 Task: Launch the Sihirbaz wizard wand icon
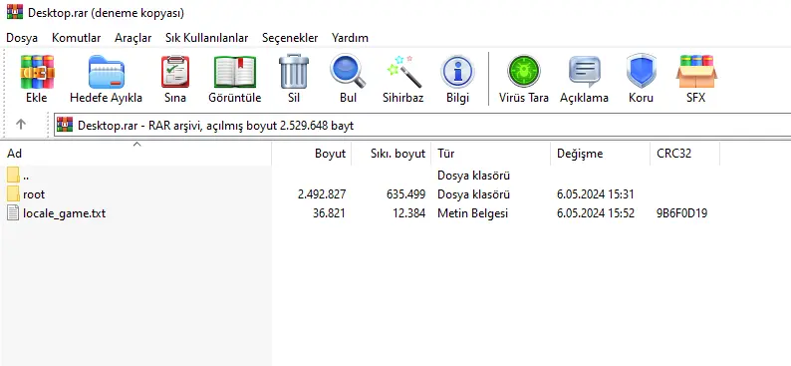[x=403, y=72]
